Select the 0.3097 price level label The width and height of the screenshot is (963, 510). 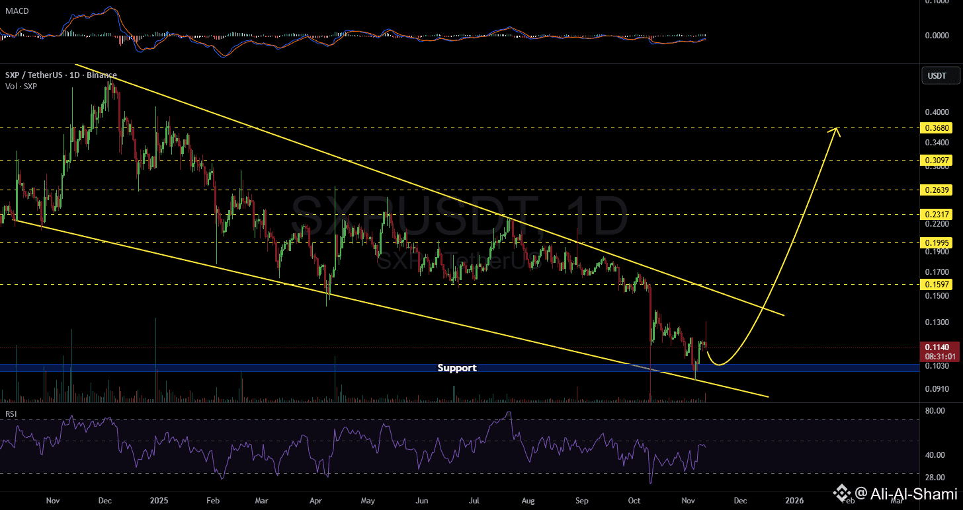pos(938,160)
